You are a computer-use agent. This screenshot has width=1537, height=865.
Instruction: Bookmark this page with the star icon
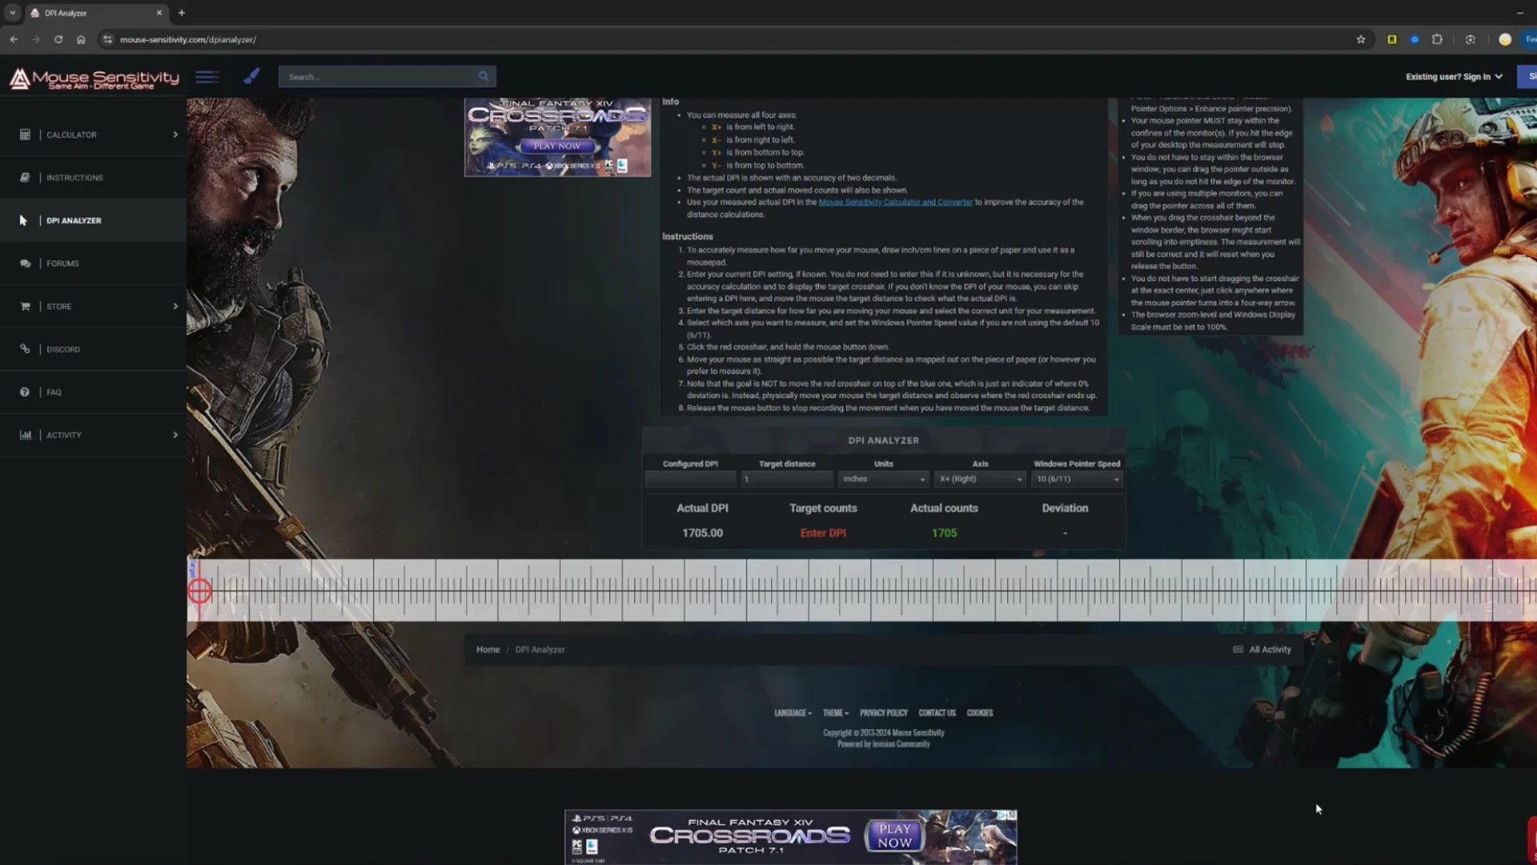tap(1361, 39)
